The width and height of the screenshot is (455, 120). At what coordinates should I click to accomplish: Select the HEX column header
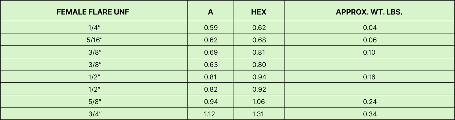click(x=259, y=12)
